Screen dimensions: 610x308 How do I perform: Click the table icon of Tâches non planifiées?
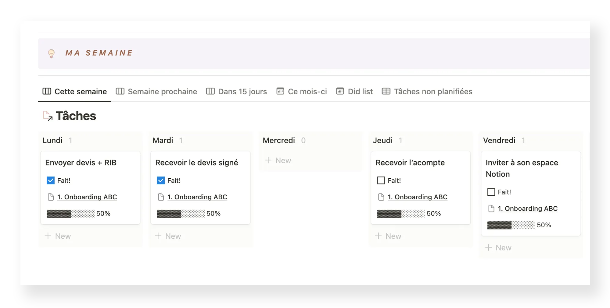(x=386, y=91)
